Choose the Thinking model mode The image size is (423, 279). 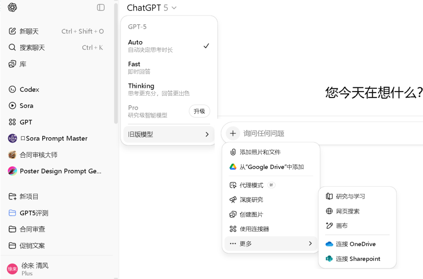168,89
